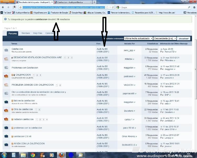Open the Google Maps bookmark
The height and width of the screenshot is (158, 197).
(x=76, y=13)
